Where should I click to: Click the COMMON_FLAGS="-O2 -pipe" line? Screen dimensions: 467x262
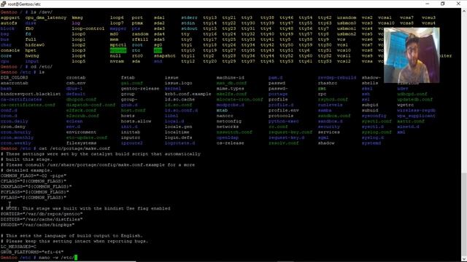[x=34, y=175]
